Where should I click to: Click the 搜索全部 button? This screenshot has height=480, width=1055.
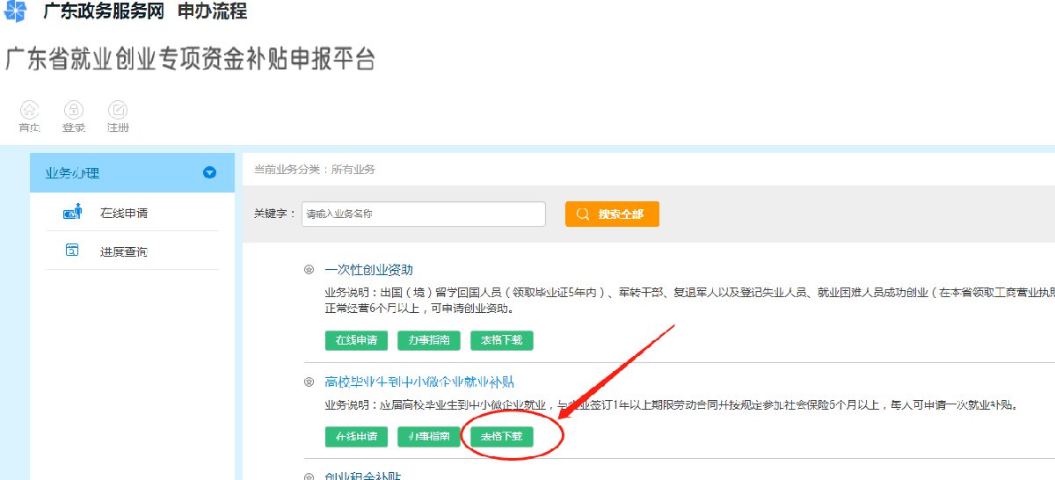click(x=612, y=215)
